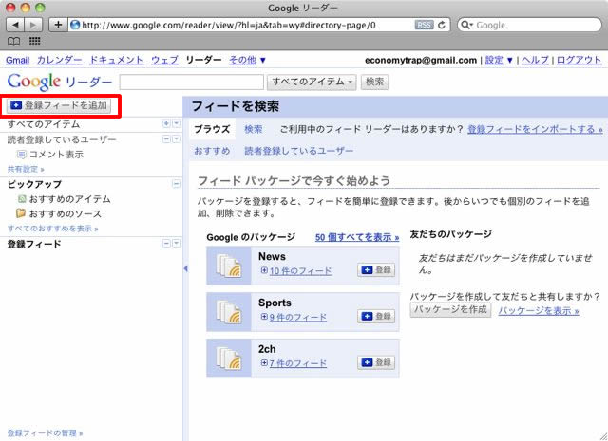The image size is (608, 441).
Task: Open Top Sites grid icon
Action: [x=34, y=41]
